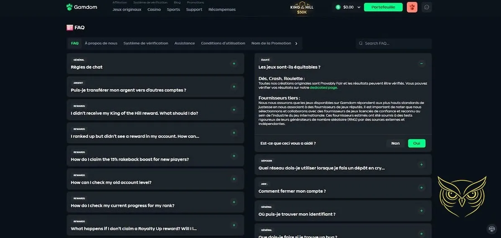The height and width of the screenshot is (238, 501).
Task: Click the Affiliation top link
Action: [120, 2]
